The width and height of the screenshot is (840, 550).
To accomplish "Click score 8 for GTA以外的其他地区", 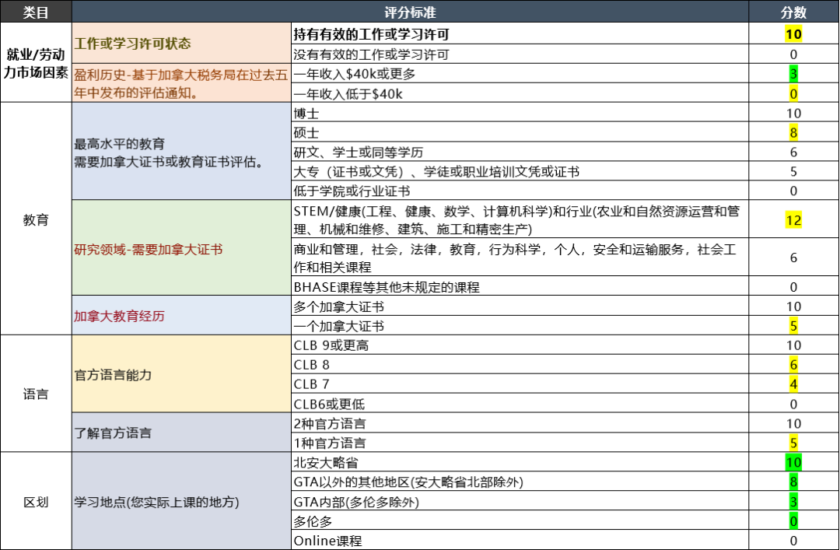I will pos(793,482).
